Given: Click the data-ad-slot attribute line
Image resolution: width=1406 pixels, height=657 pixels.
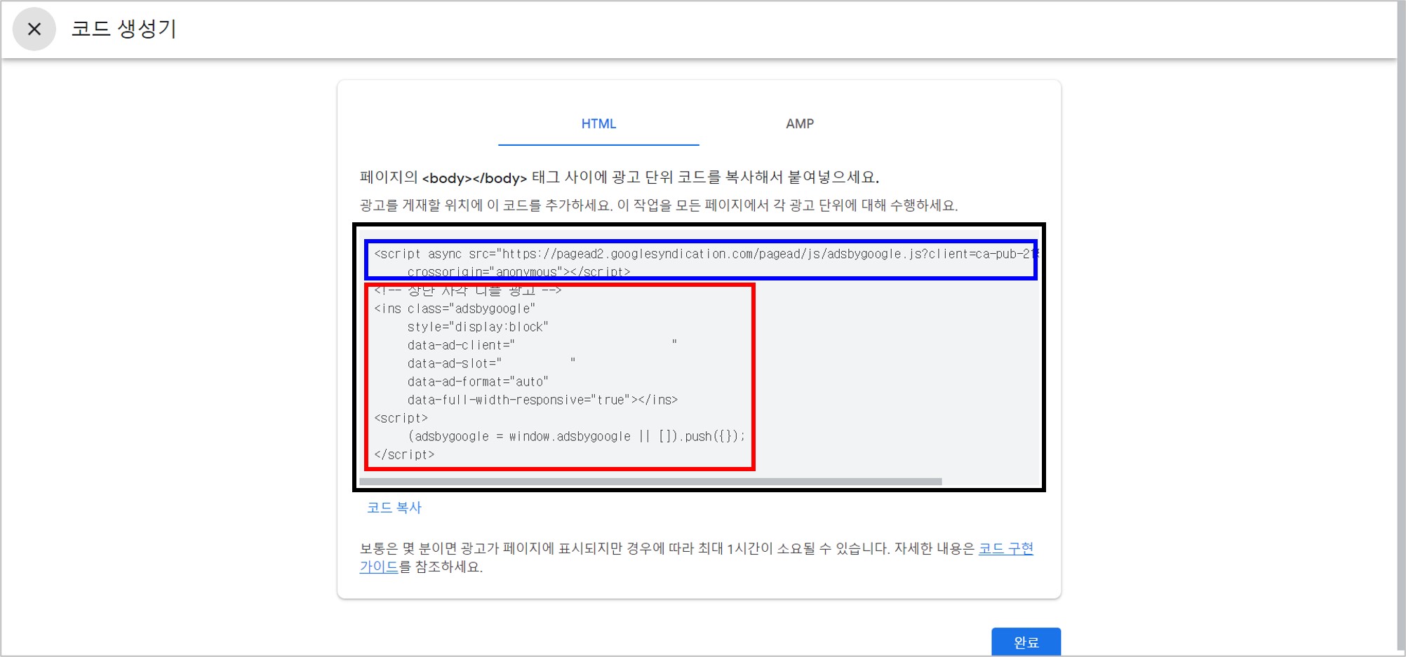Looking at the screenshot, I should pyautogui.click(x=491, y=363).
